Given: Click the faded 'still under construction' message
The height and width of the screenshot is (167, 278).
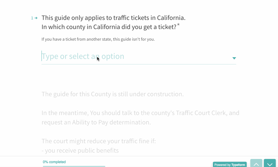Looking at the screenshot, I should coord(112,94).
